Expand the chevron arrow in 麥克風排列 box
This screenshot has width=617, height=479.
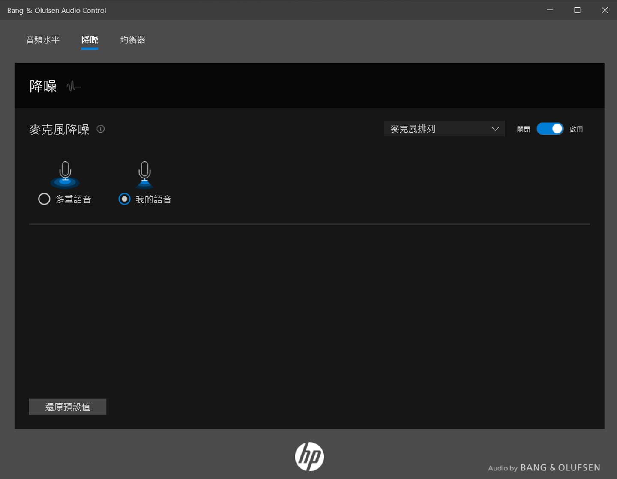click(x=495, y=129)
